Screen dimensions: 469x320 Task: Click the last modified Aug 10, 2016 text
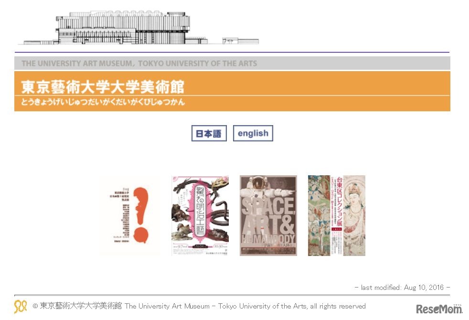[402, 288]
